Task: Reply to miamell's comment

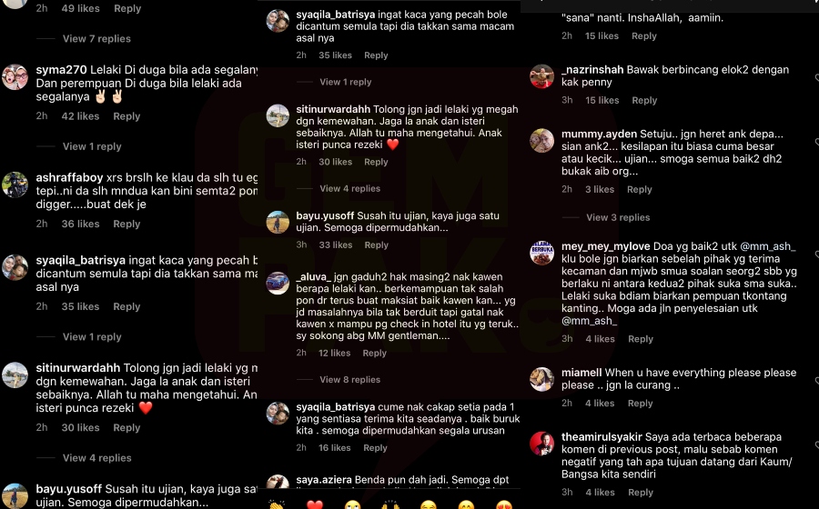Action: coord(641,404)
